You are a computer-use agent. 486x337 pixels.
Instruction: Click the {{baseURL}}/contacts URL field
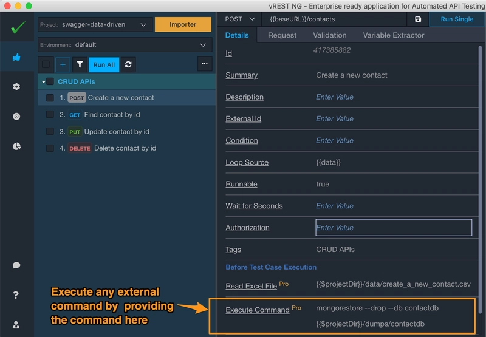pos(334,19)
